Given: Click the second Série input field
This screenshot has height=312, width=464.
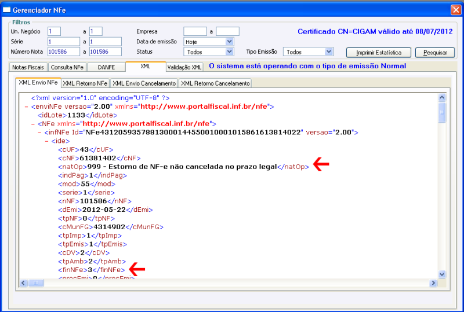Looking at the screenshot, I should 106,41.
